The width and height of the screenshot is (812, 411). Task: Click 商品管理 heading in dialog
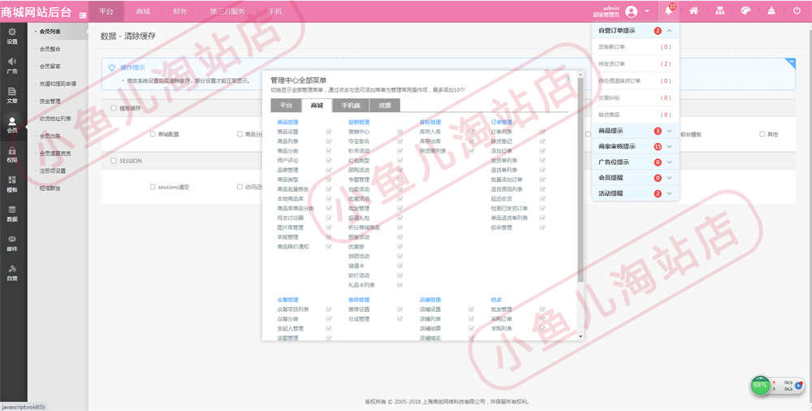pyautogui.click(x=288, y=123)
